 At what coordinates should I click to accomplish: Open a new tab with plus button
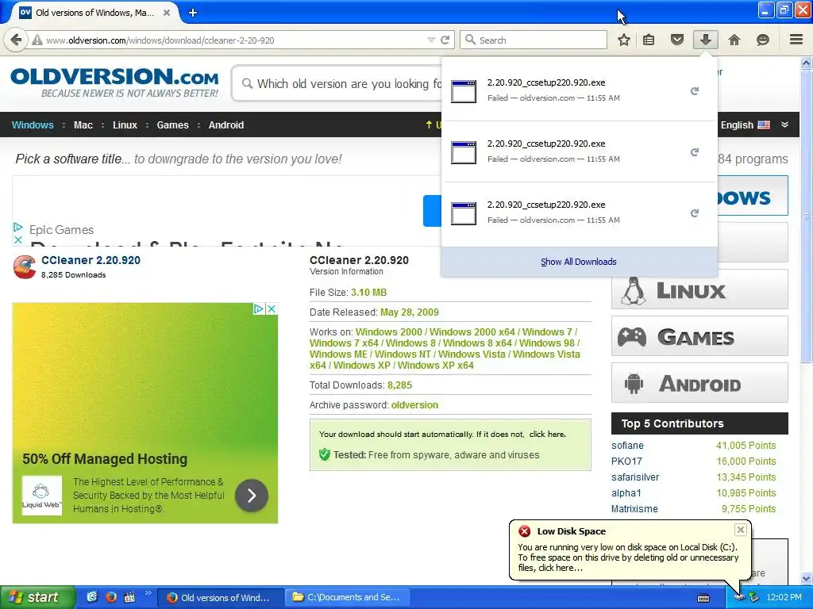point(192,13)
